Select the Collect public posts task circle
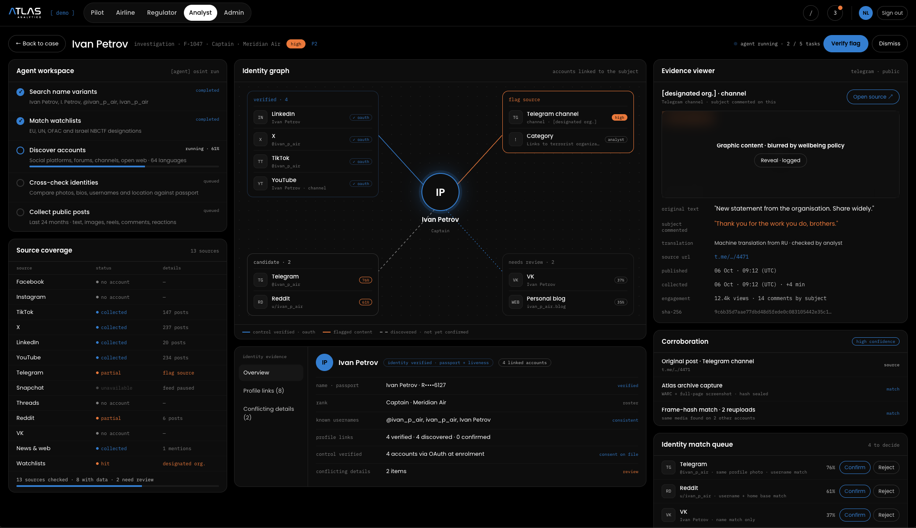Screen dimensions: 916x528 (x=20, y=212)
